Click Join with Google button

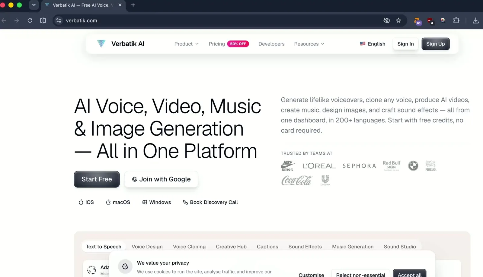[161, 179]
